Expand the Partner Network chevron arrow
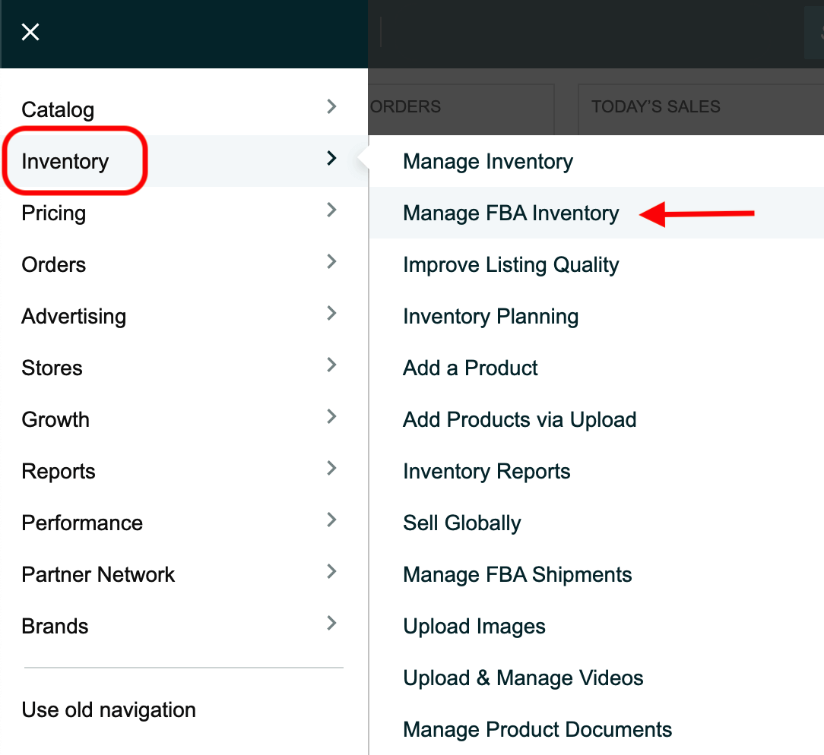 click(x=331, y=572)
